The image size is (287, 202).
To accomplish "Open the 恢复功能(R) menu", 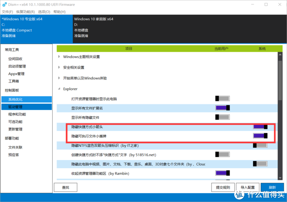I will (x=25, y=12).
